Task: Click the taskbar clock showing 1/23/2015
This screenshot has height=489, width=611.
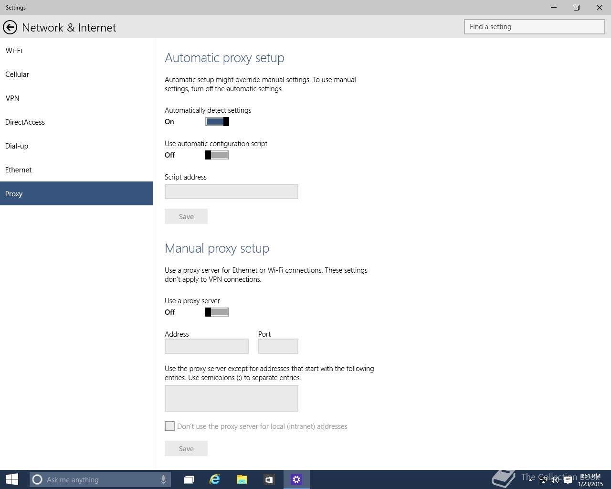Action: click(590, 480)
